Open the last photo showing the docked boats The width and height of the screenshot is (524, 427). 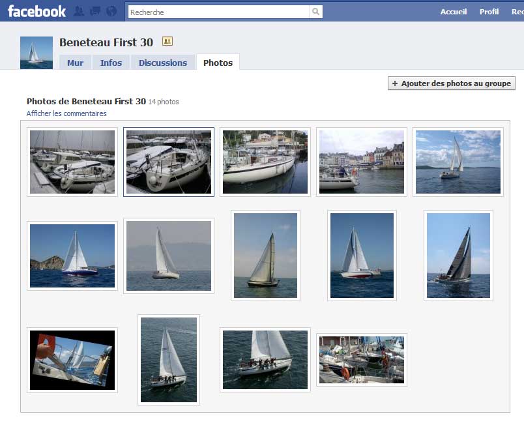coord(362,360)
